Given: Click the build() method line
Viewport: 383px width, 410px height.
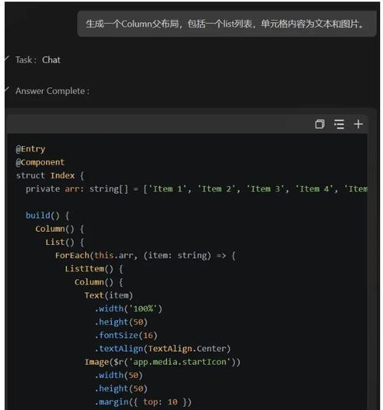Looking at the screenshot, I should coord(47,216).
